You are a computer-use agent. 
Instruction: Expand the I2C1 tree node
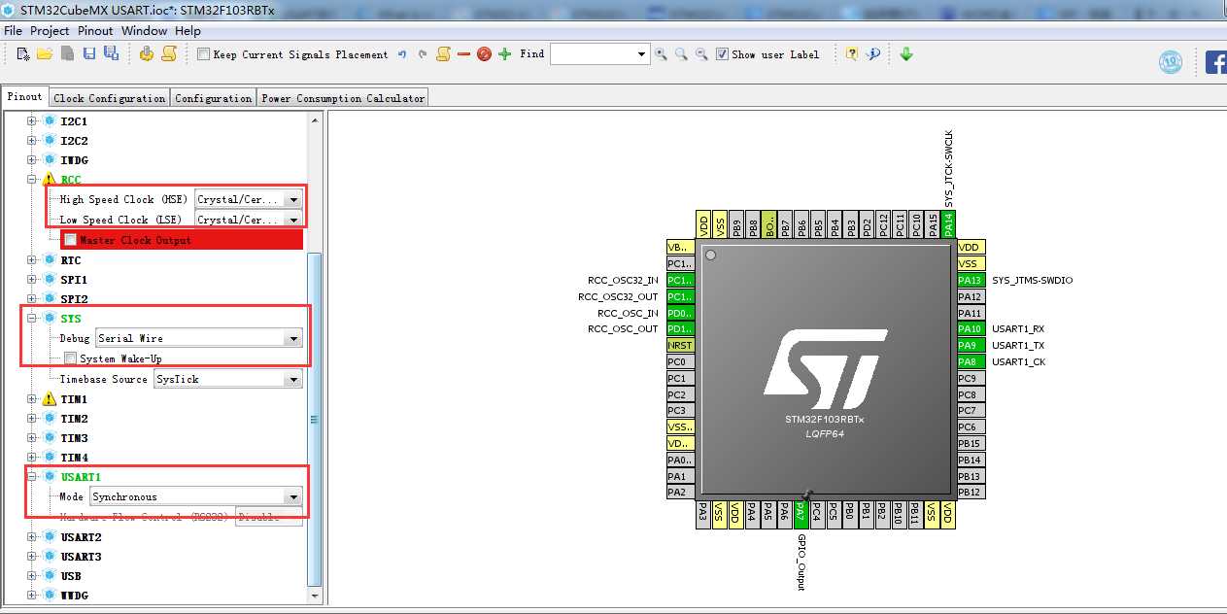(x=32, y=121)
